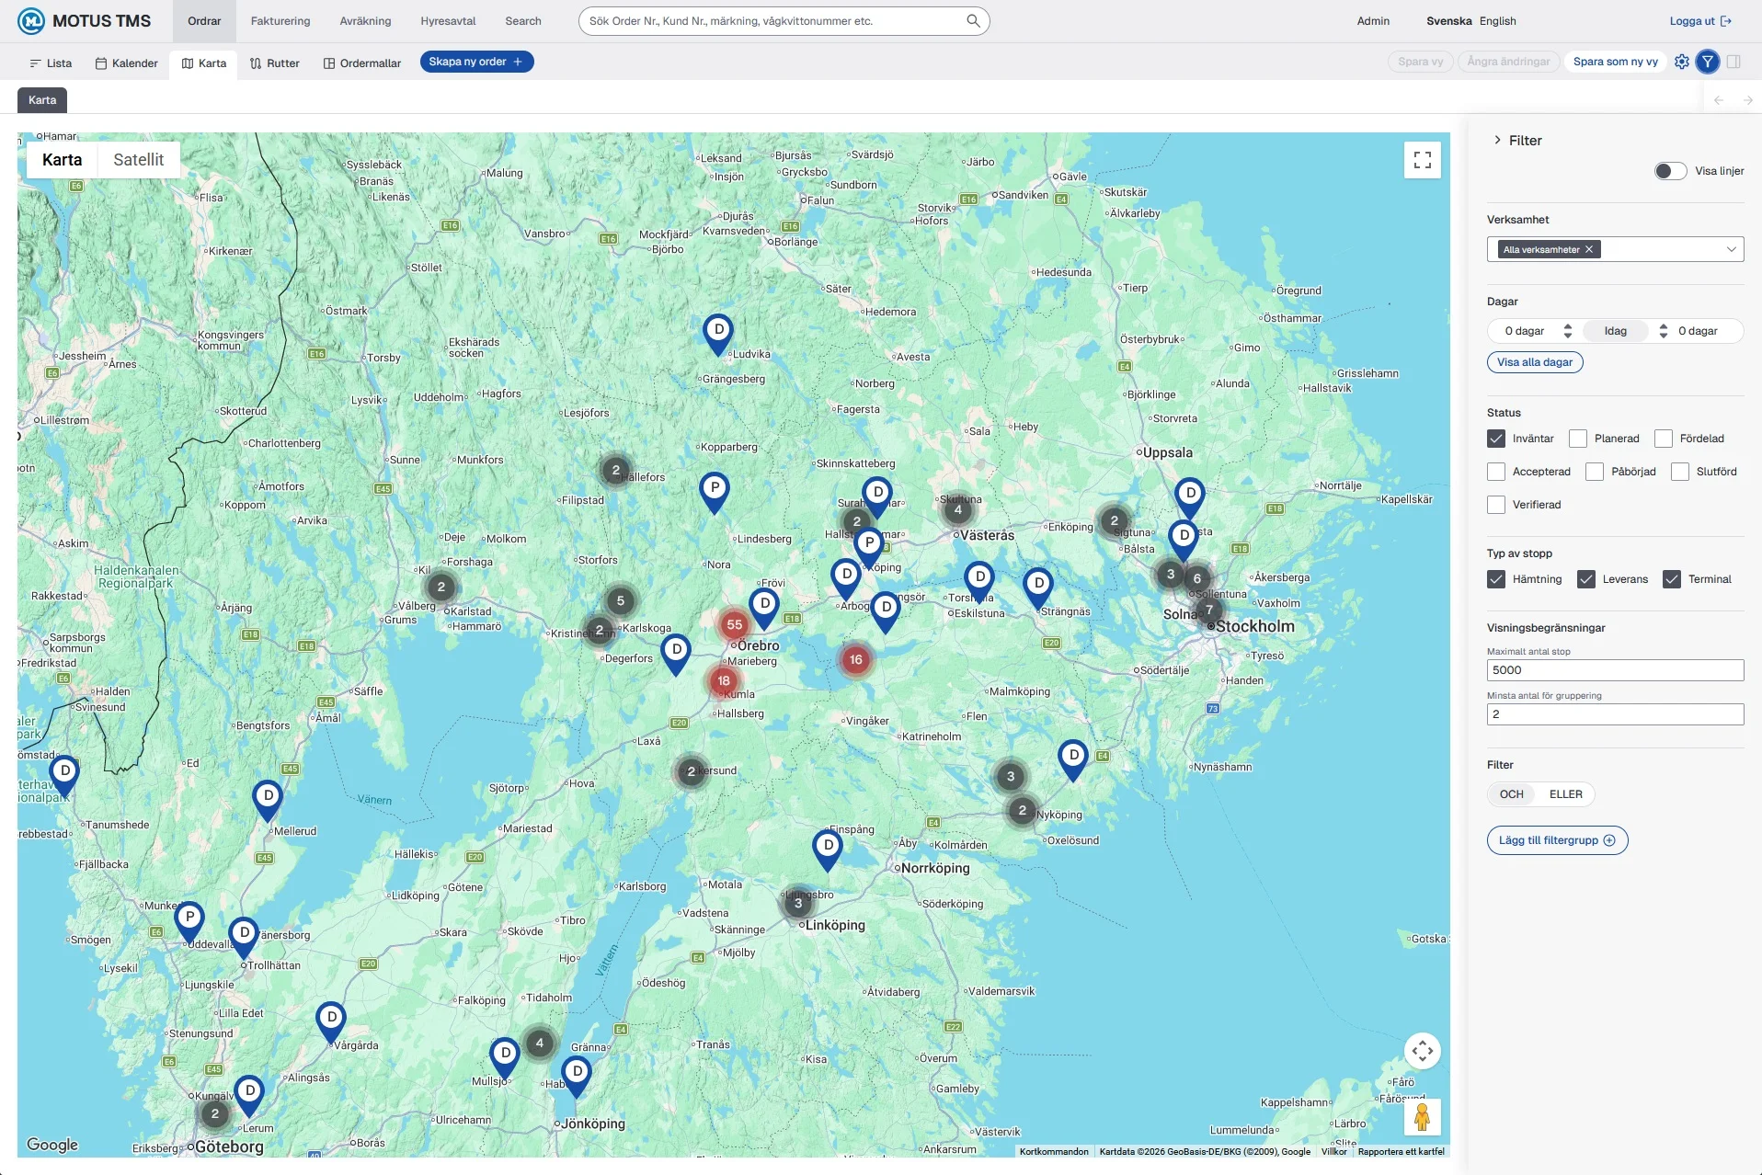Viewport: 1762px width, 1175px height.
Task: Switch to the Rutter view tab
Action: 275,63
